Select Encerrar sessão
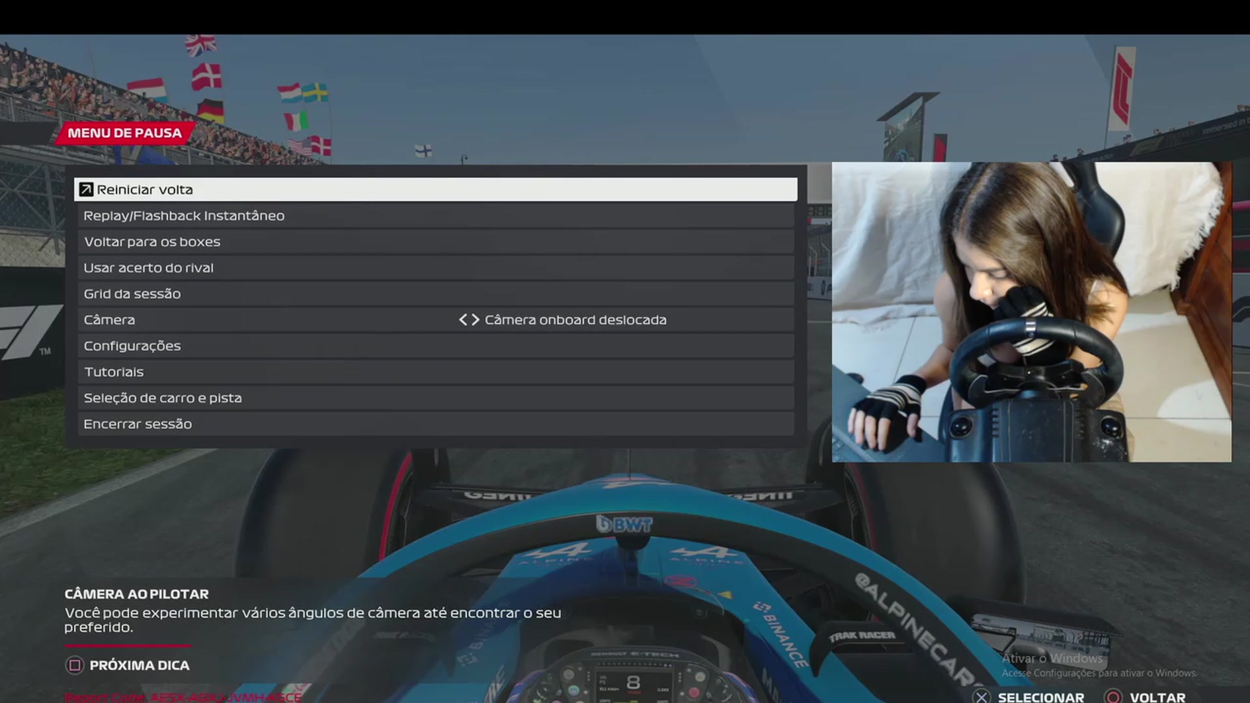This screenshot has height=703, width=1250. [436, 424]
